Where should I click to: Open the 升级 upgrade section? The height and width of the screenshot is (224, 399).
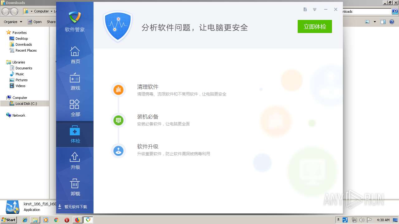coord(75,161)
